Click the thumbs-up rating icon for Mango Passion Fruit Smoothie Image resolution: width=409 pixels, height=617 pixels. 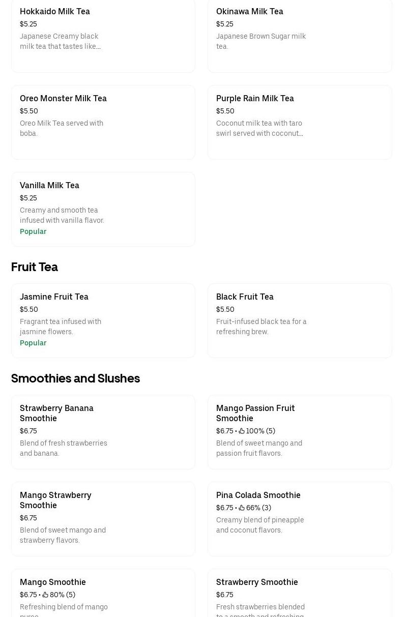tap(242, 431)
